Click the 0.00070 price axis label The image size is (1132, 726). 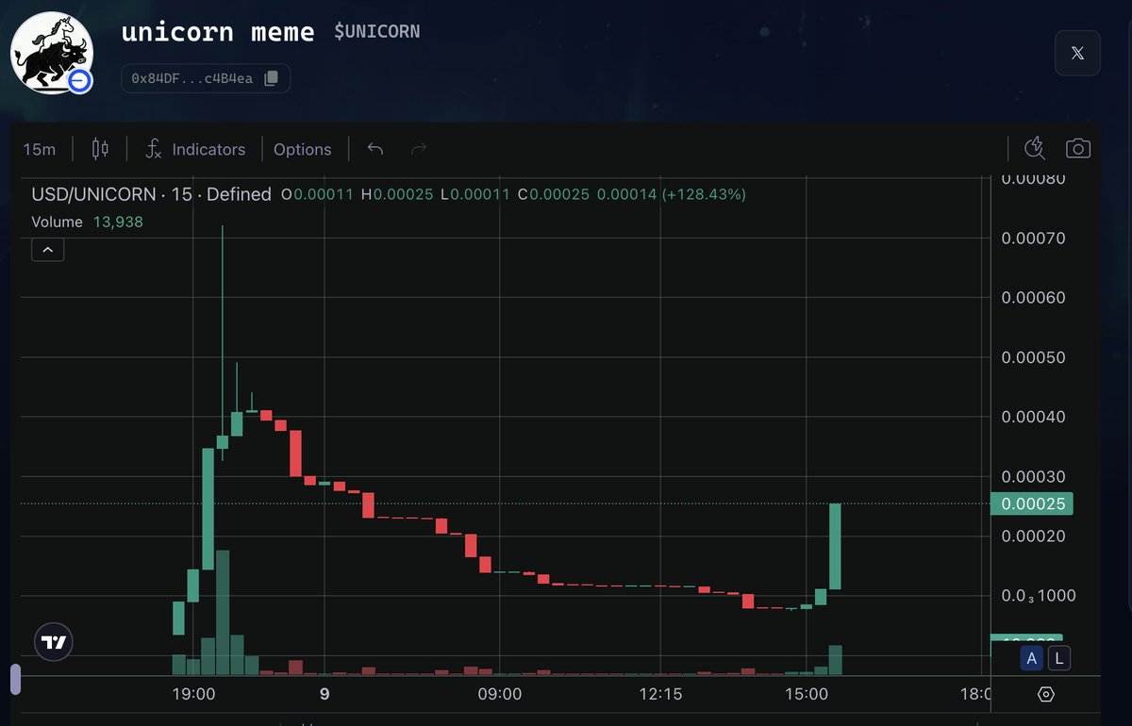click(1033, 239)
